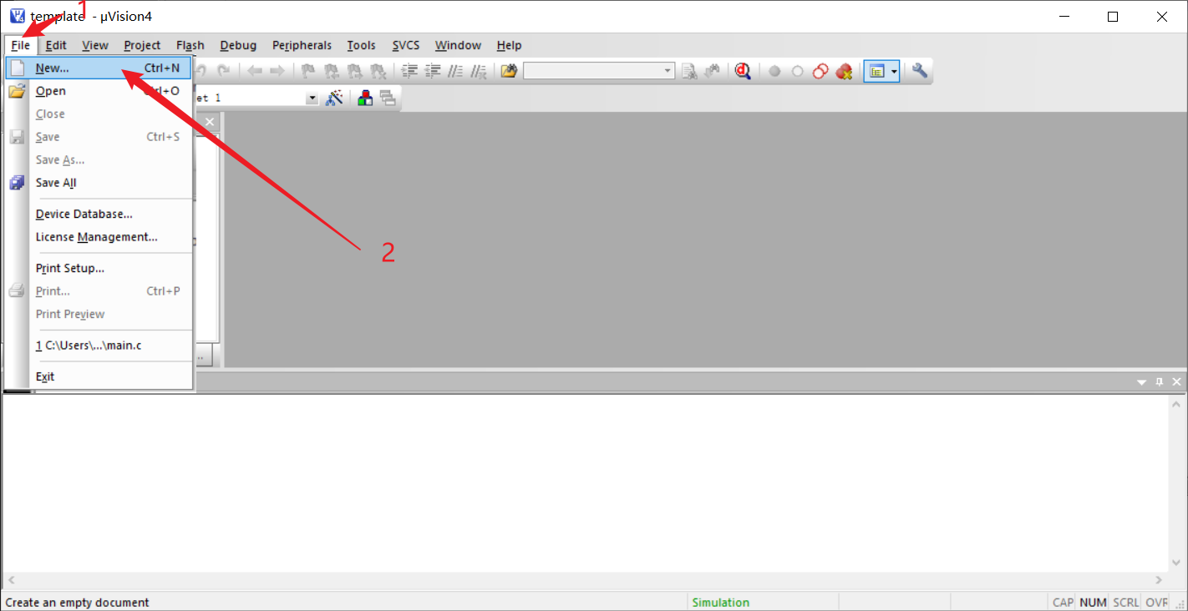This screenshot has height=611, width=1188.
Task: Click inside the Find text input box
Action: pos(592,71)
